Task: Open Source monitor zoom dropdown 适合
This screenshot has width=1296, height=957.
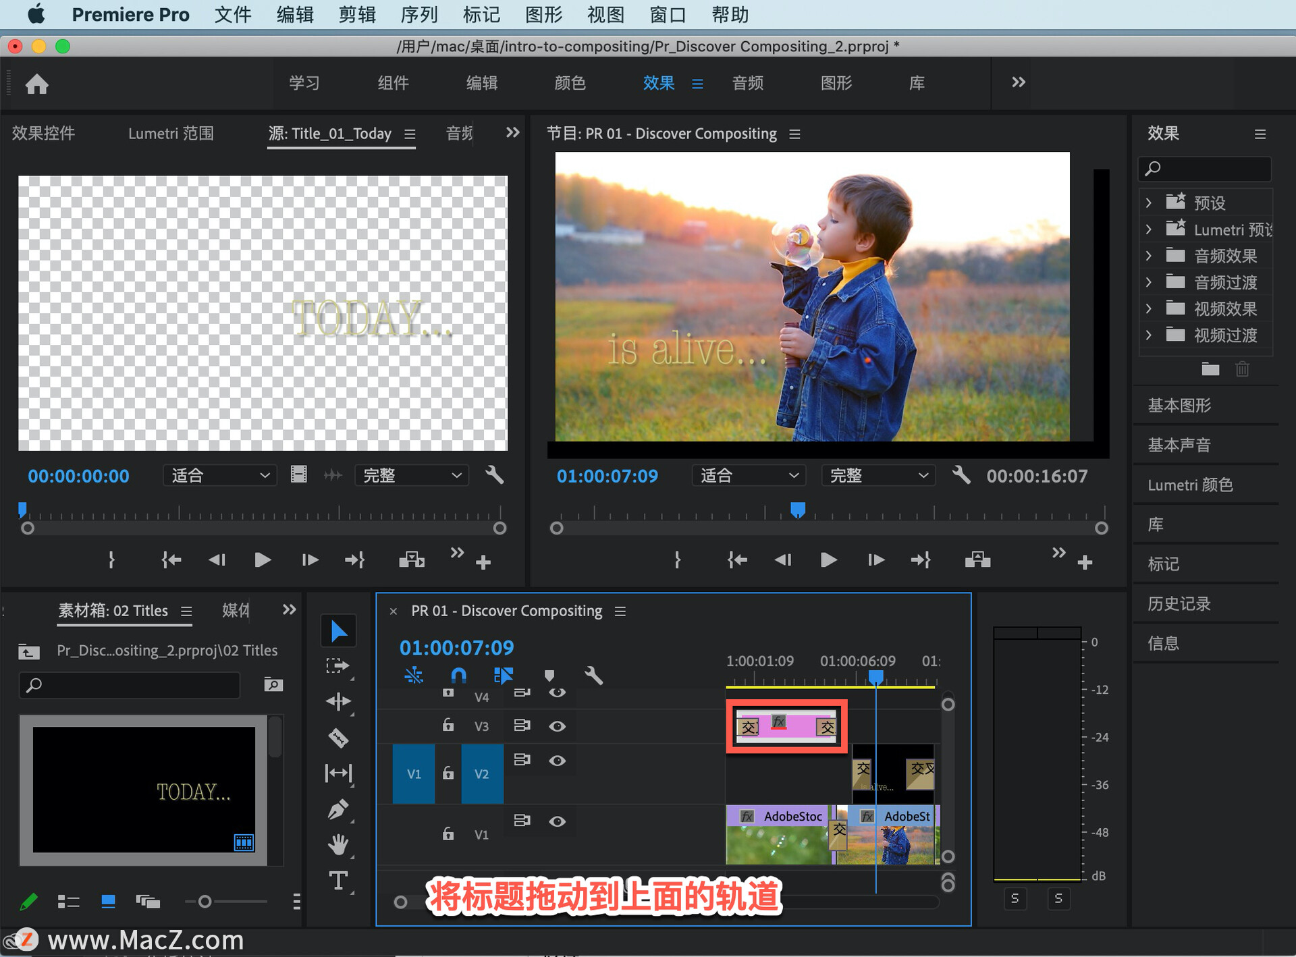Action: point(220,475)
